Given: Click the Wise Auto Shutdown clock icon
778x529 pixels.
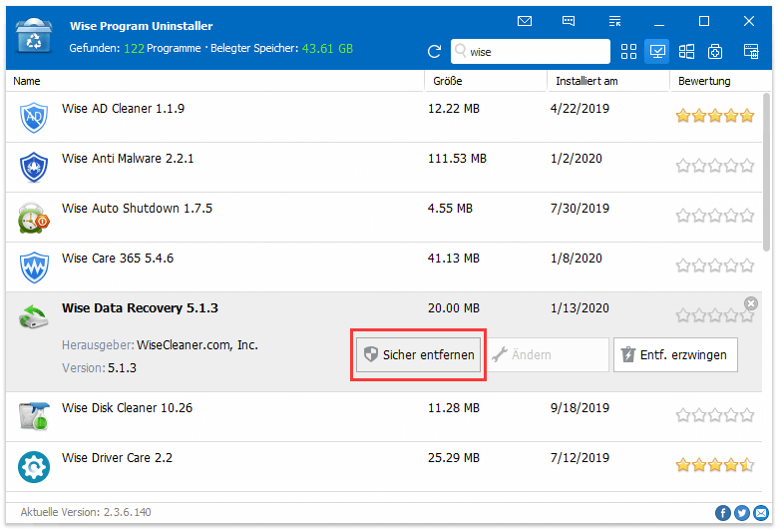Looking at the screenshot, I should click(34, 218).
